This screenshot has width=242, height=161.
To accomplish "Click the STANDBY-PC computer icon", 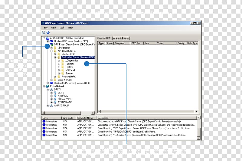I will 55,102.
